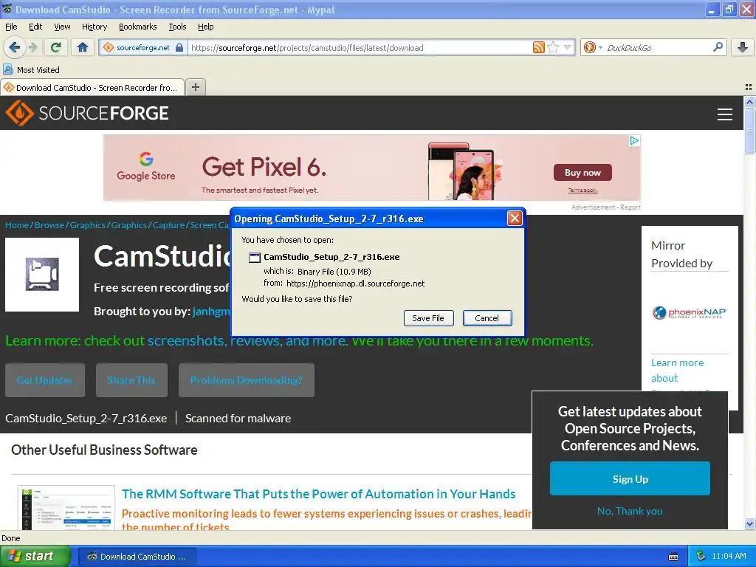Click the Report advertisement link
756x567 pixels.
point(630,207)
